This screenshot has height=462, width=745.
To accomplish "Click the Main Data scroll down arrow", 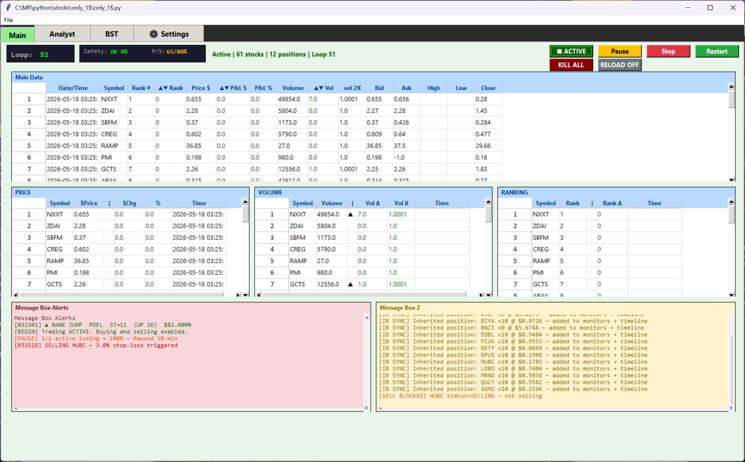I will click(731, 179).
